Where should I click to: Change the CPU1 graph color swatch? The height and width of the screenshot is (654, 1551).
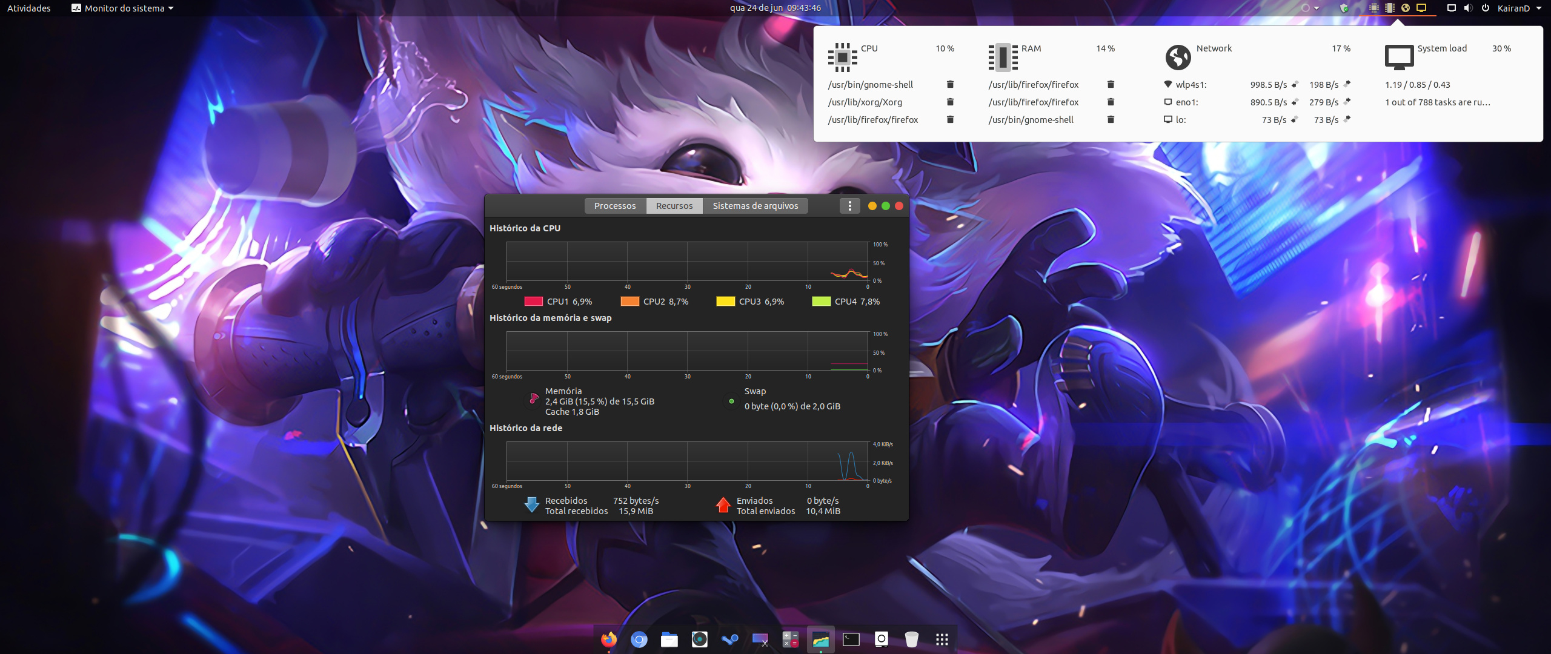tap(533, 302)
